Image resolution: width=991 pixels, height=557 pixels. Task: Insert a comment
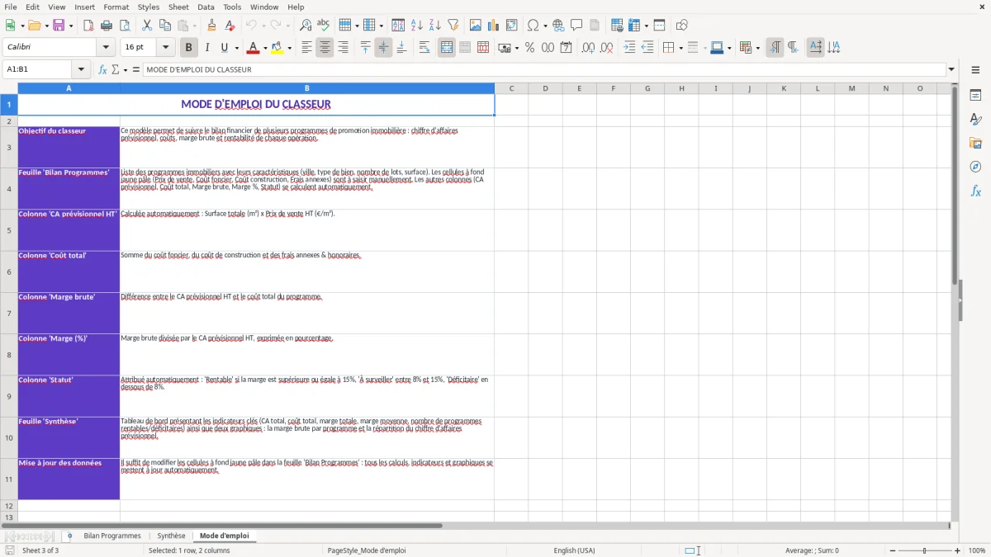(576, 26)
